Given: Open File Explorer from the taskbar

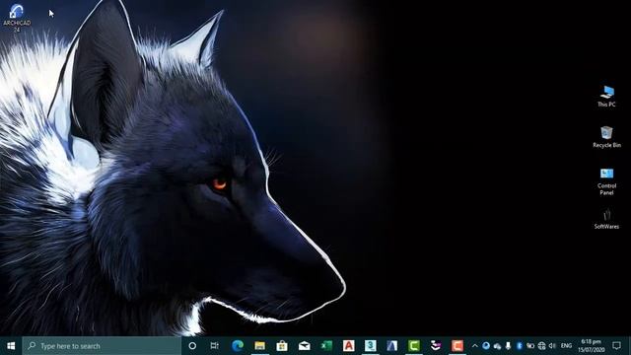Looking at the screenshot, I should (260, 346).
